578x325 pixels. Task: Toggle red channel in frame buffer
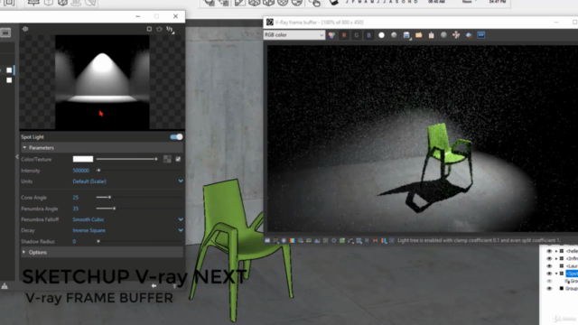click(344, 35)
